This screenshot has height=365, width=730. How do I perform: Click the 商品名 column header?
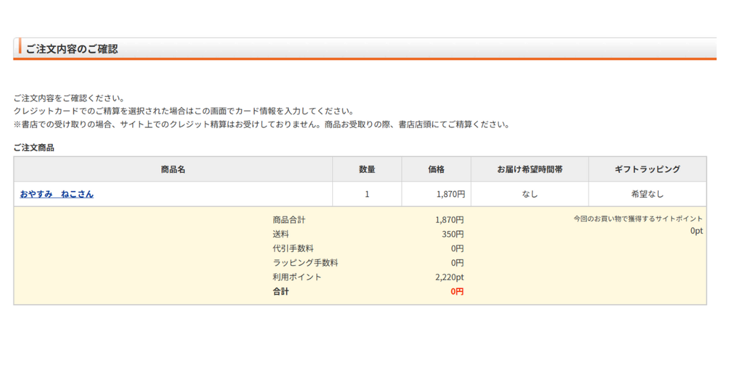[173, 169]
